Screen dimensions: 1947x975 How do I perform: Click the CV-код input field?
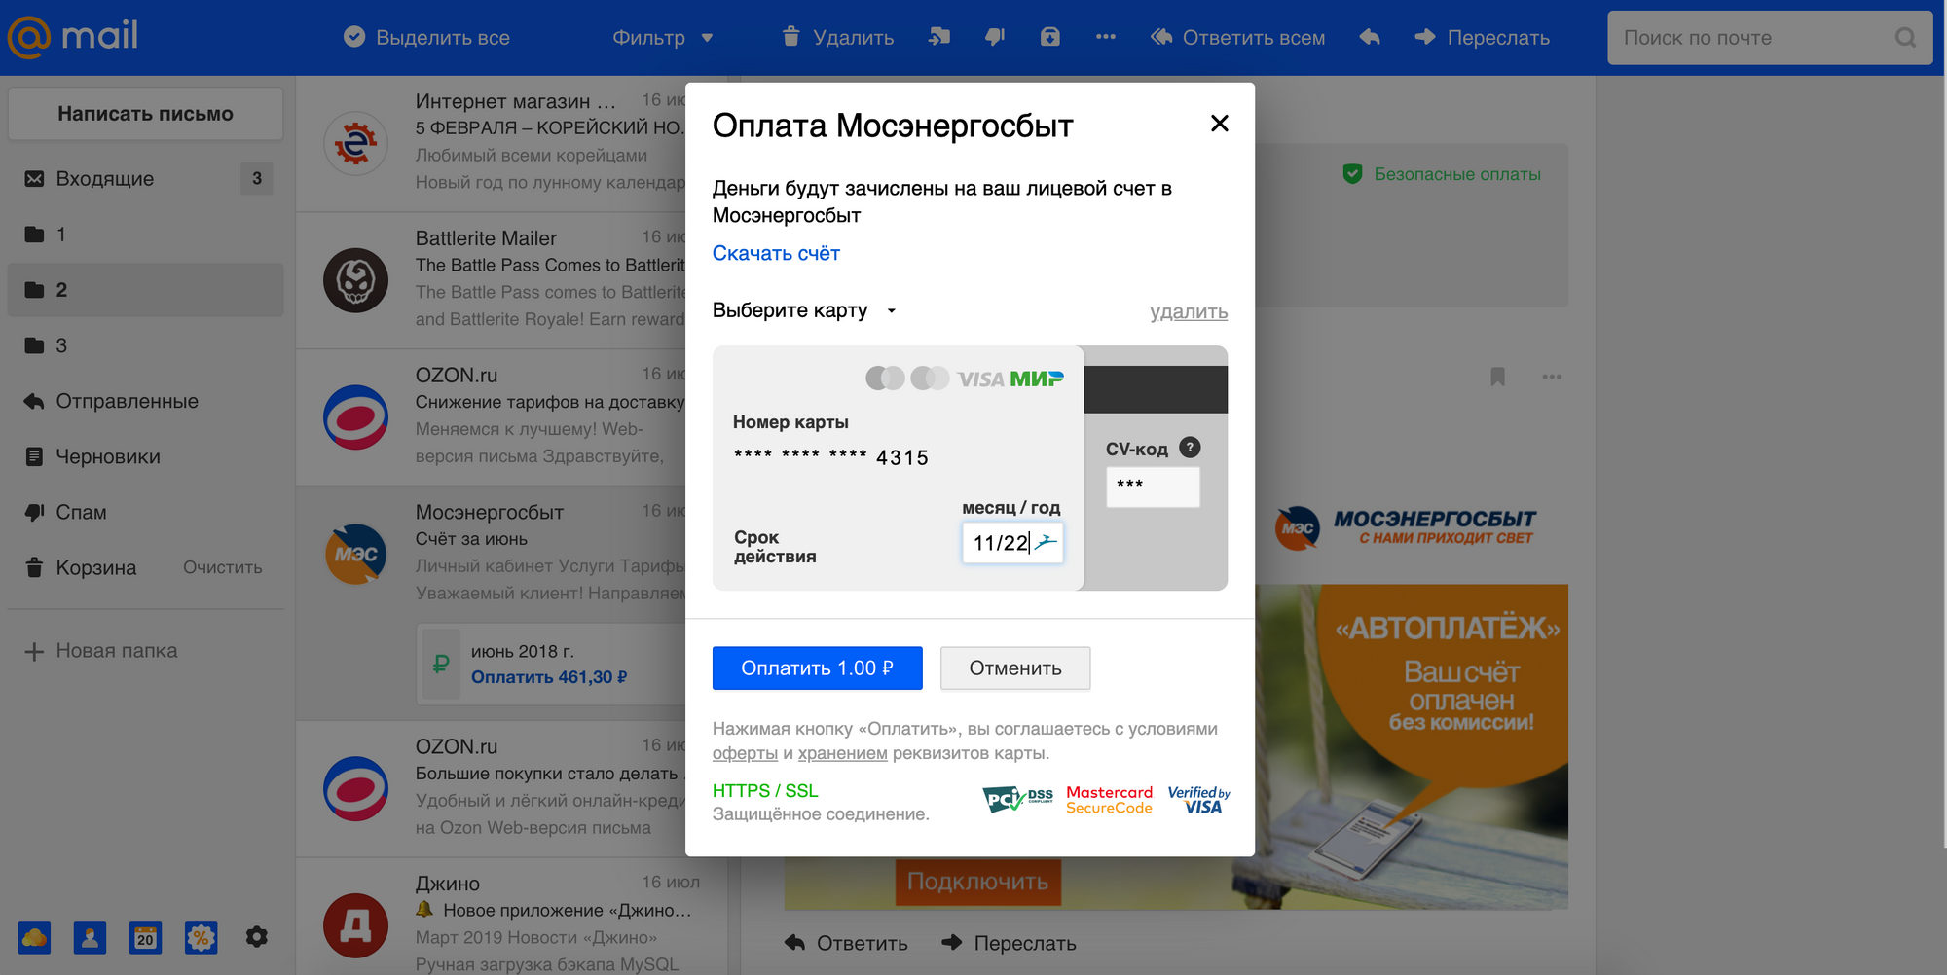point(1153,487)
